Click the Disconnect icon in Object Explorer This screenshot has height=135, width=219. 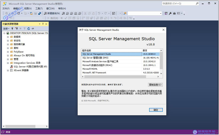click(17, 29)
